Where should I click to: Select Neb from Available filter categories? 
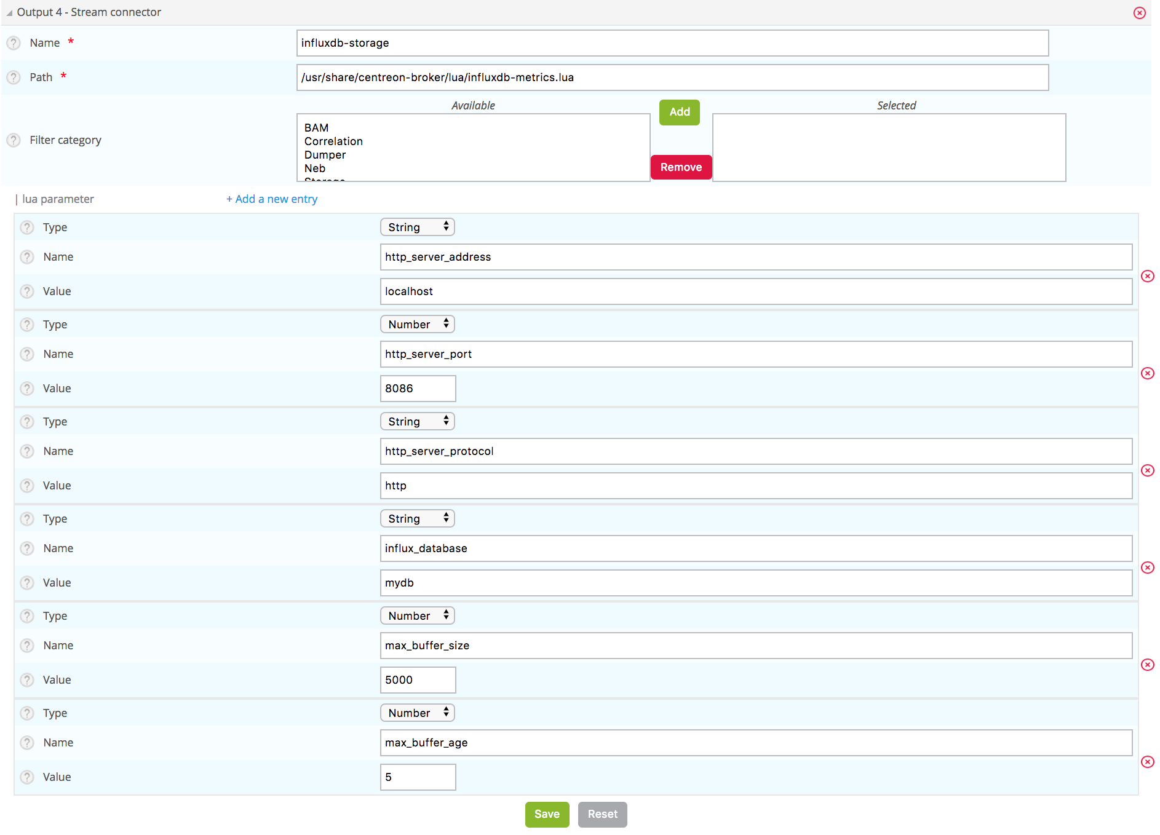click(315, 168)
